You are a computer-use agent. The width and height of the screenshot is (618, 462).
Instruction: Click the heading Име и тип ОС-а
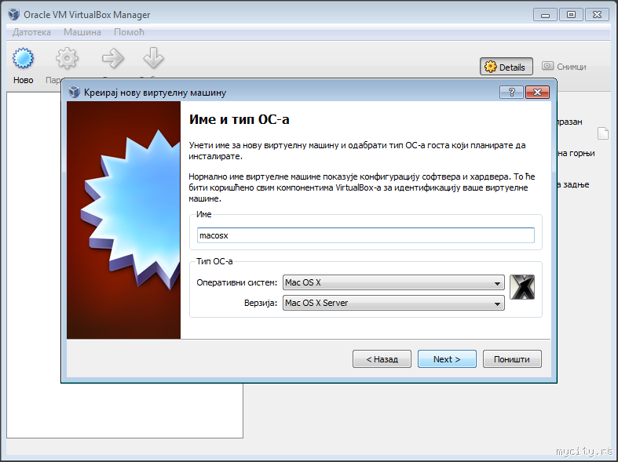240,119
